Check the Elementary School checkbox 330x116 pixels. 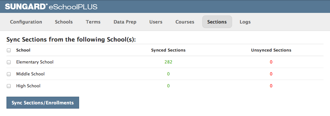[x=9, y=62]
